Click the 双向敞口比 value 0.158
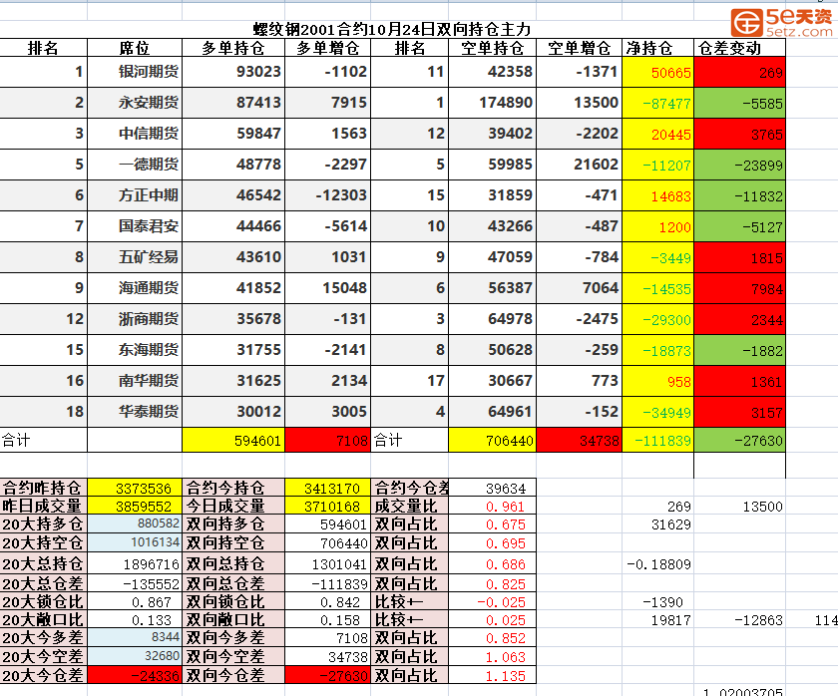838x696 pixels. 327,619
